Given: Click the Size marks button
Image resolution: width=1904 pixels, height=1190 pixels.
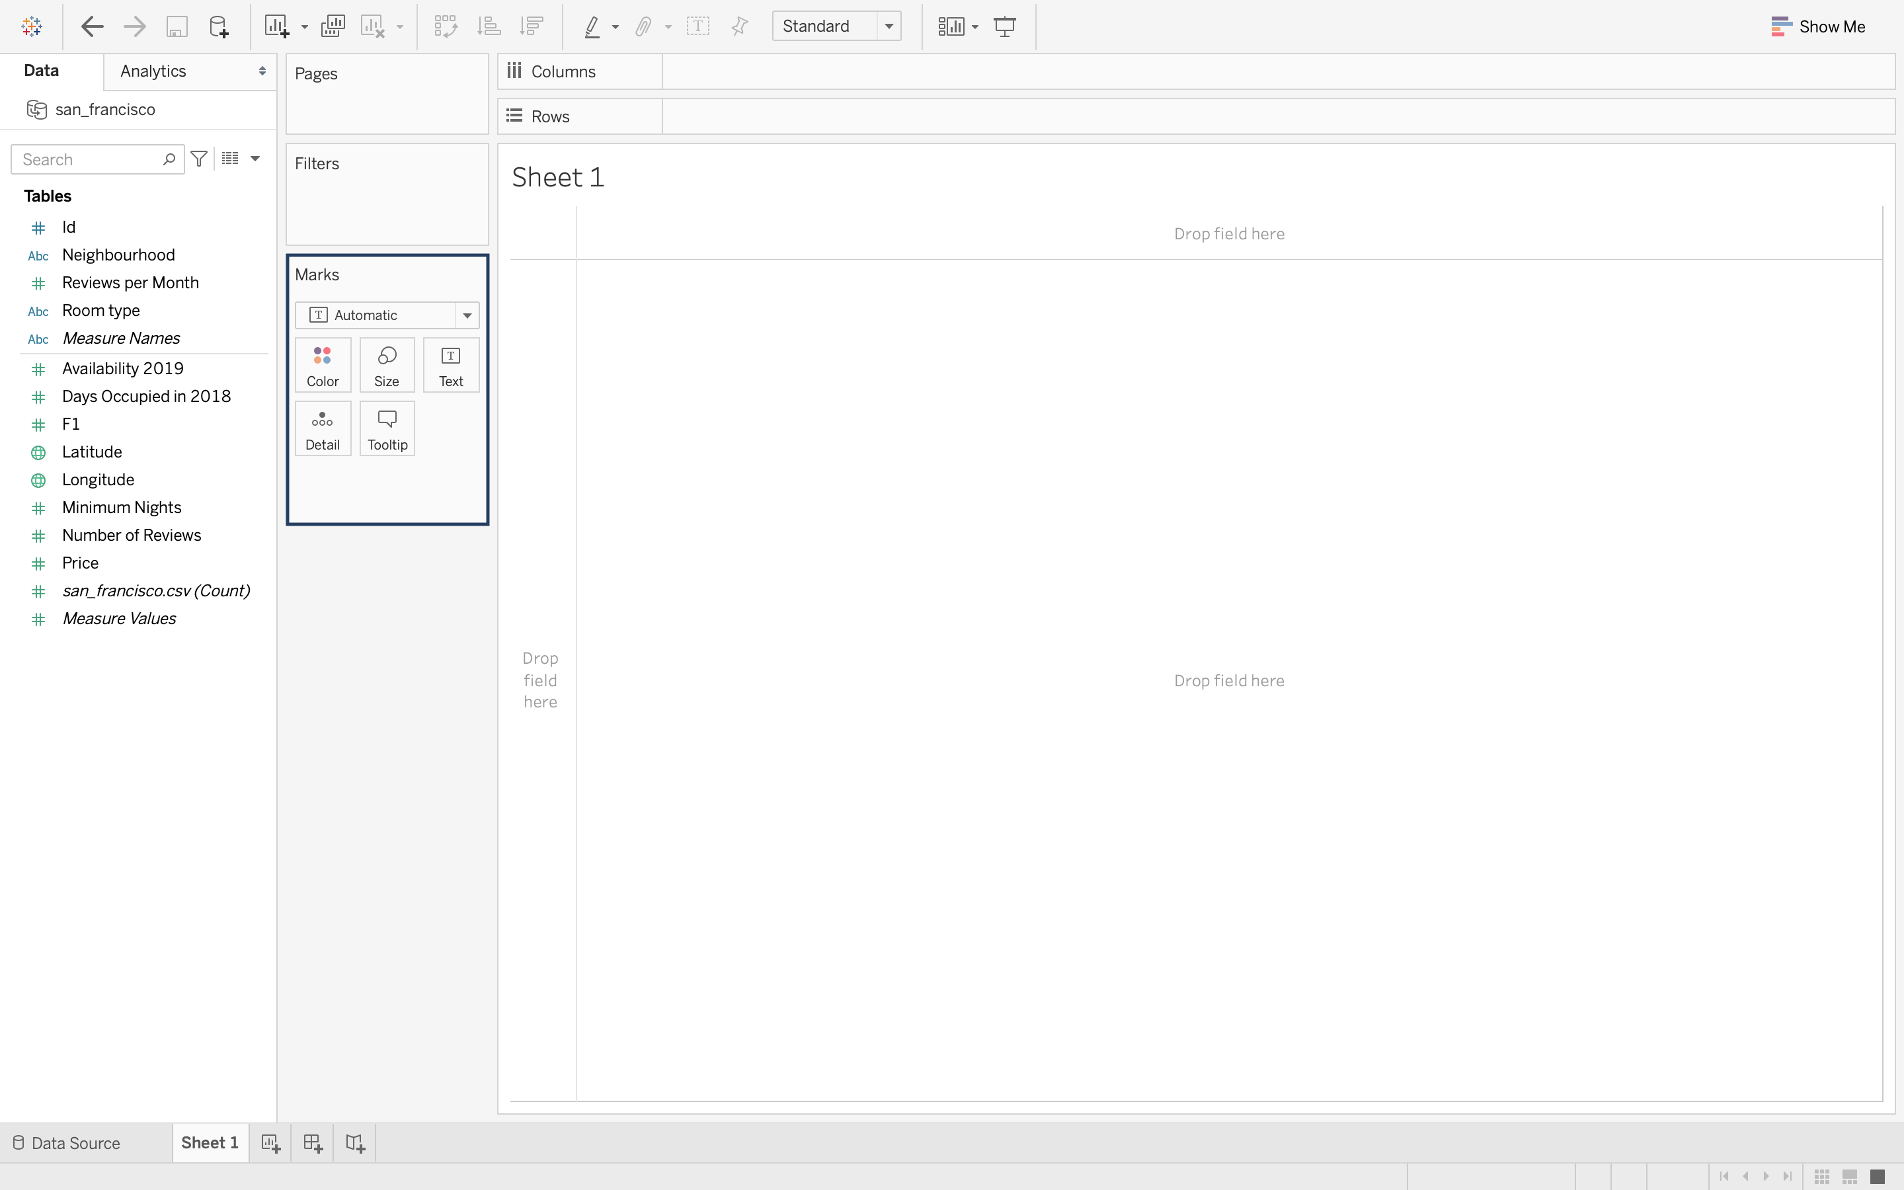Looking at the screenshot, I should [x=387, y=365].
